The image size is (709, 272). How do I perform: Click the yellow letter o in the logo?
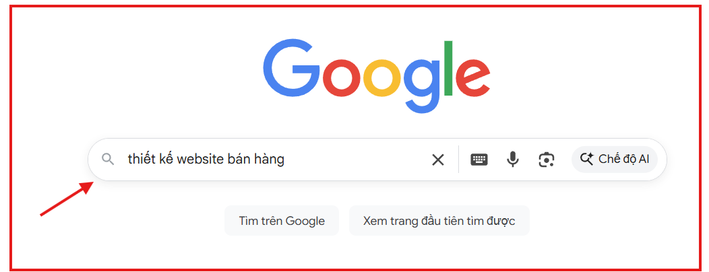coord(383,77)
